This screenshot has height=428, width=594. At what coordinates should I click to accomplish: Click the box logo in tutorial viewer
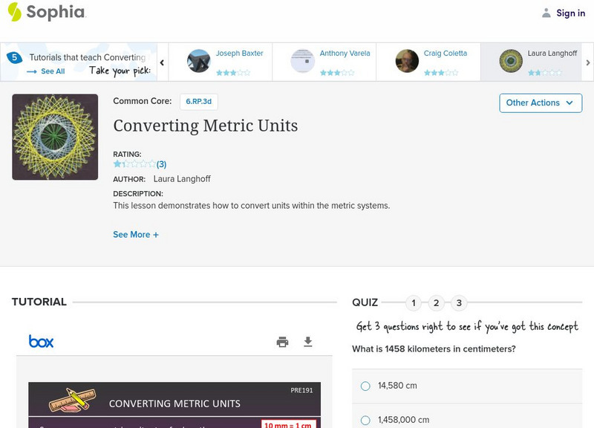point(42,342)
